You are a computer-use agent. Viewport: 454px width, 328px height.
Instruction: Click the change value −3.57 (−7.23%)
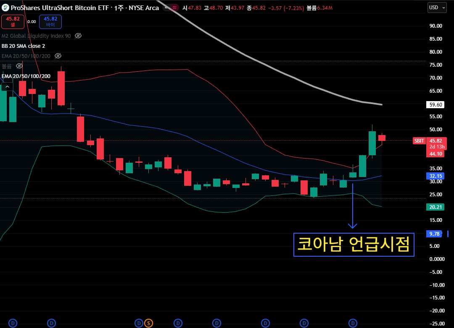tap(286, 8)
